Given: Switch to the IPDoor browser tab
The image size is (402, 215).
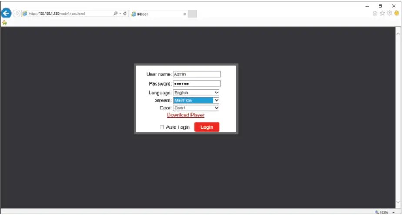Looking at the screenshot, I should point(159,14).
